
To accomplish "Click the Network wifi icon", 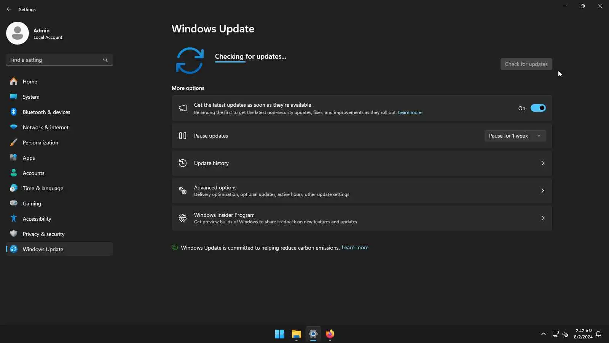I will [14, 127].
